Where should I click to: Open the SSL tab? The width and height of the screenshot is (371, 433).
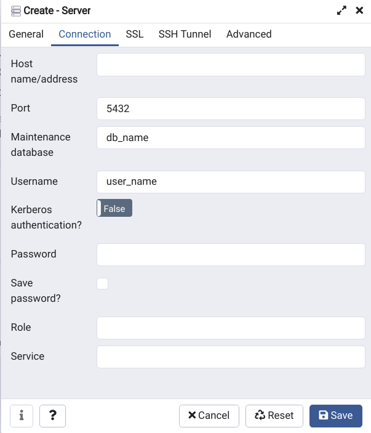click(135, 34)
